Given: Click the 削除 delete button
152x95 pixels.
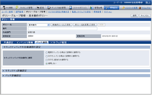Looking at the screenshot, I should click(x=102, y=25).
